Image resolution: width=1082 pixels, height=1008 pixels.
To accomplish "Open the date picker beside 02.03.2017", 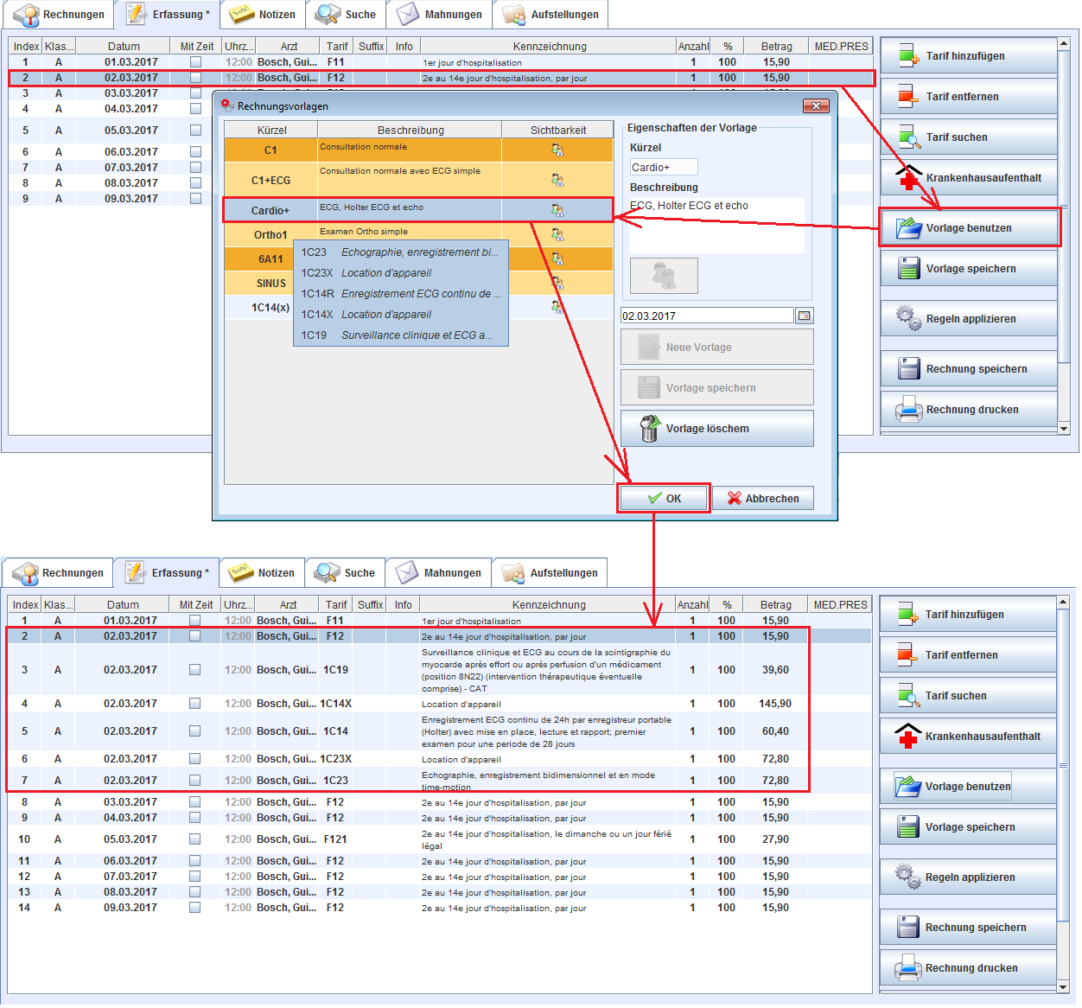I will pyautogui.click(x=804, y=316).
